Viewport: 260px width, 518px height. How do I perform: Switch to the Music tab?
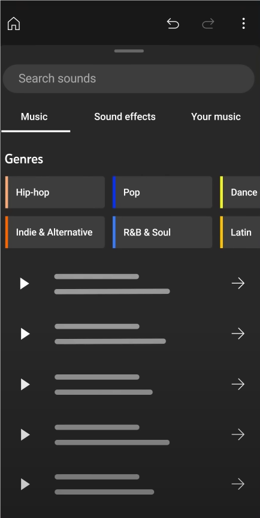click(x=34, y=117)
